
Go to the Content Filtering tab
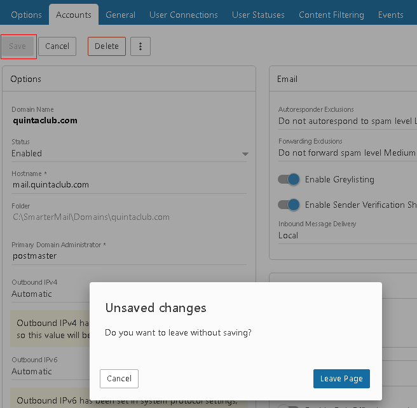pos(331,15)
